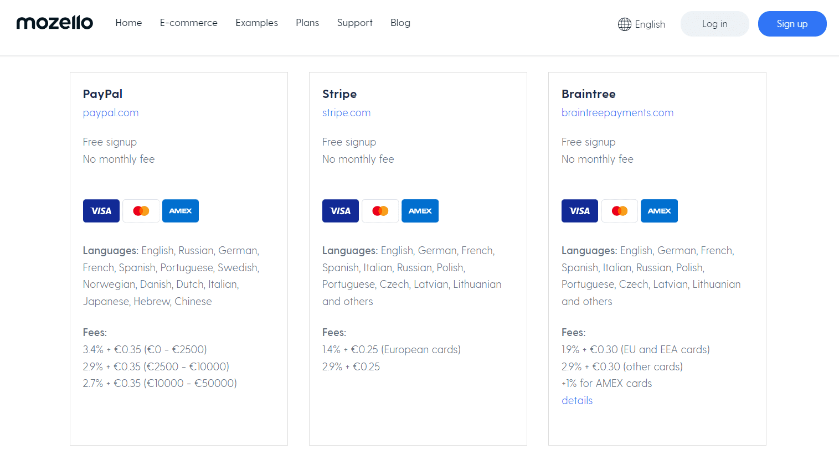Image resolution: width=839 pixels, height=460 pixels.
Task: Click the Sign up button
Action: pyautogui.click(x=792, y=24)
